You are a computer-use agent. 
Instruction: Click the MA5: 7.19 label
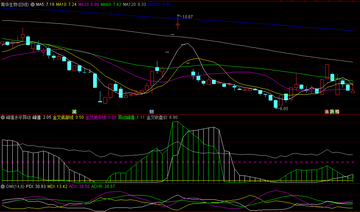[45, 4]
